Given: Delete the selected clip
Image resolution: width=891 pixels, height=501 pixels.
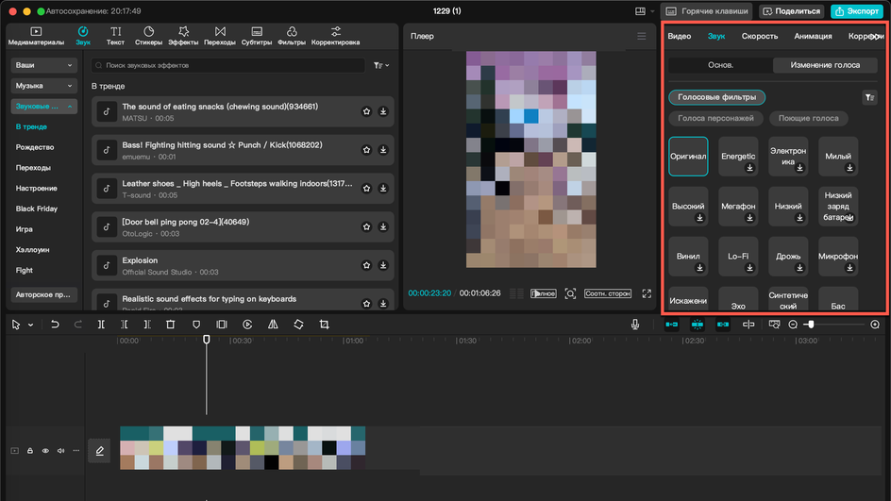Looking at the screenshot, I should [x=171, y=325].
